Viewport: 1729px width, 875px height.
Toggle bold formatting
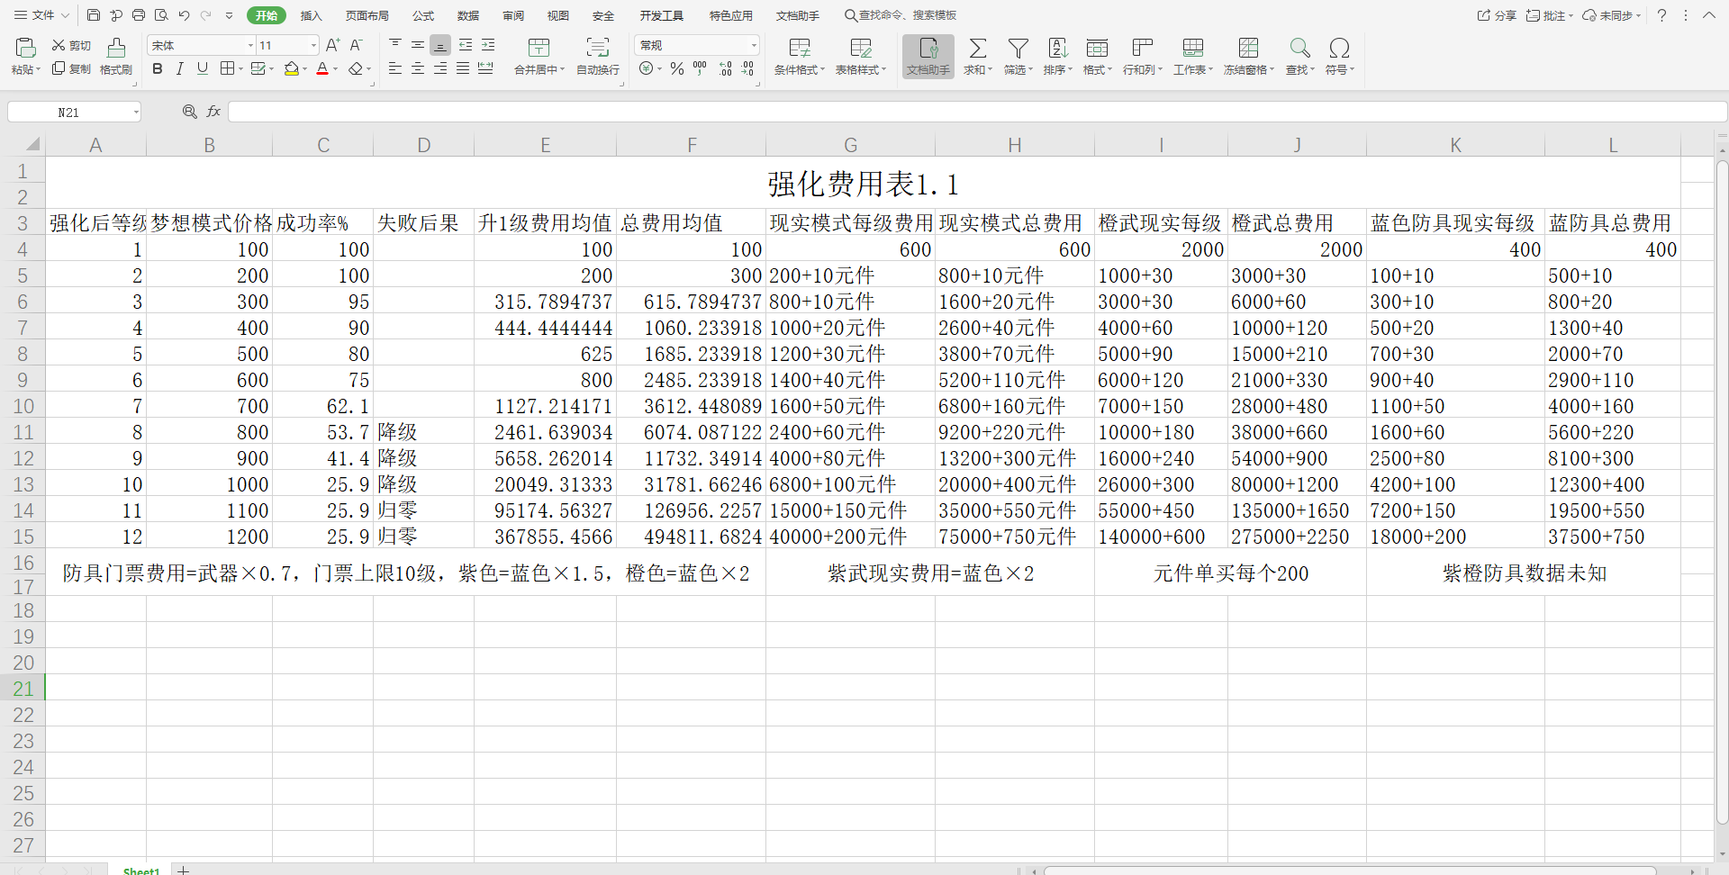pos(158,69)
